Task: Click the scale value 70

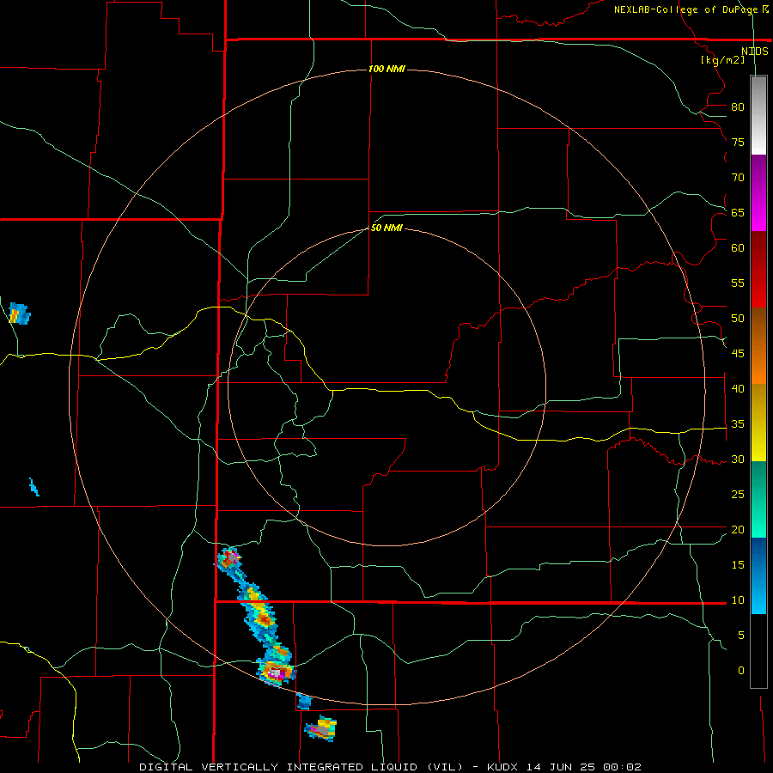Action: [x=738, y=178]
